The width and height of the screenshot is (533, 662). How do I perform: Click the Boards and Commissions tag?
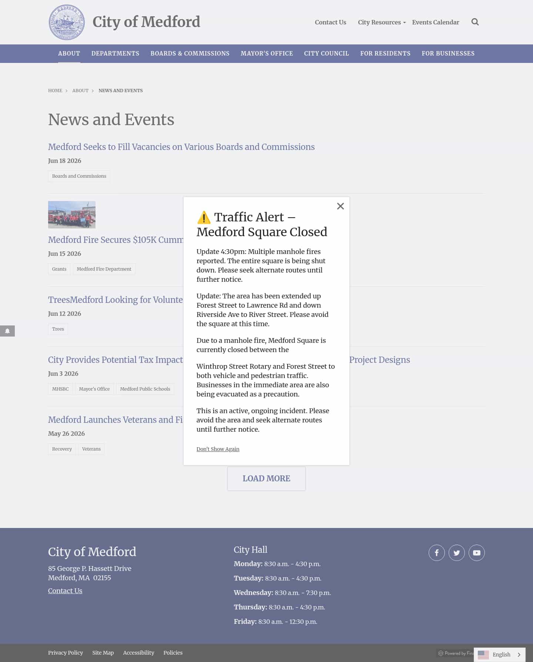[x=79, y=176]
